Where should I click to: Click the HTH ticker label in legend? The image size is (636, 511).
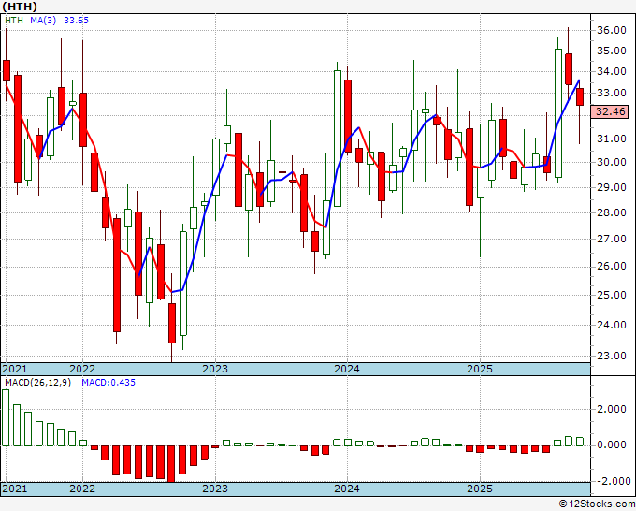pos(14,21)
